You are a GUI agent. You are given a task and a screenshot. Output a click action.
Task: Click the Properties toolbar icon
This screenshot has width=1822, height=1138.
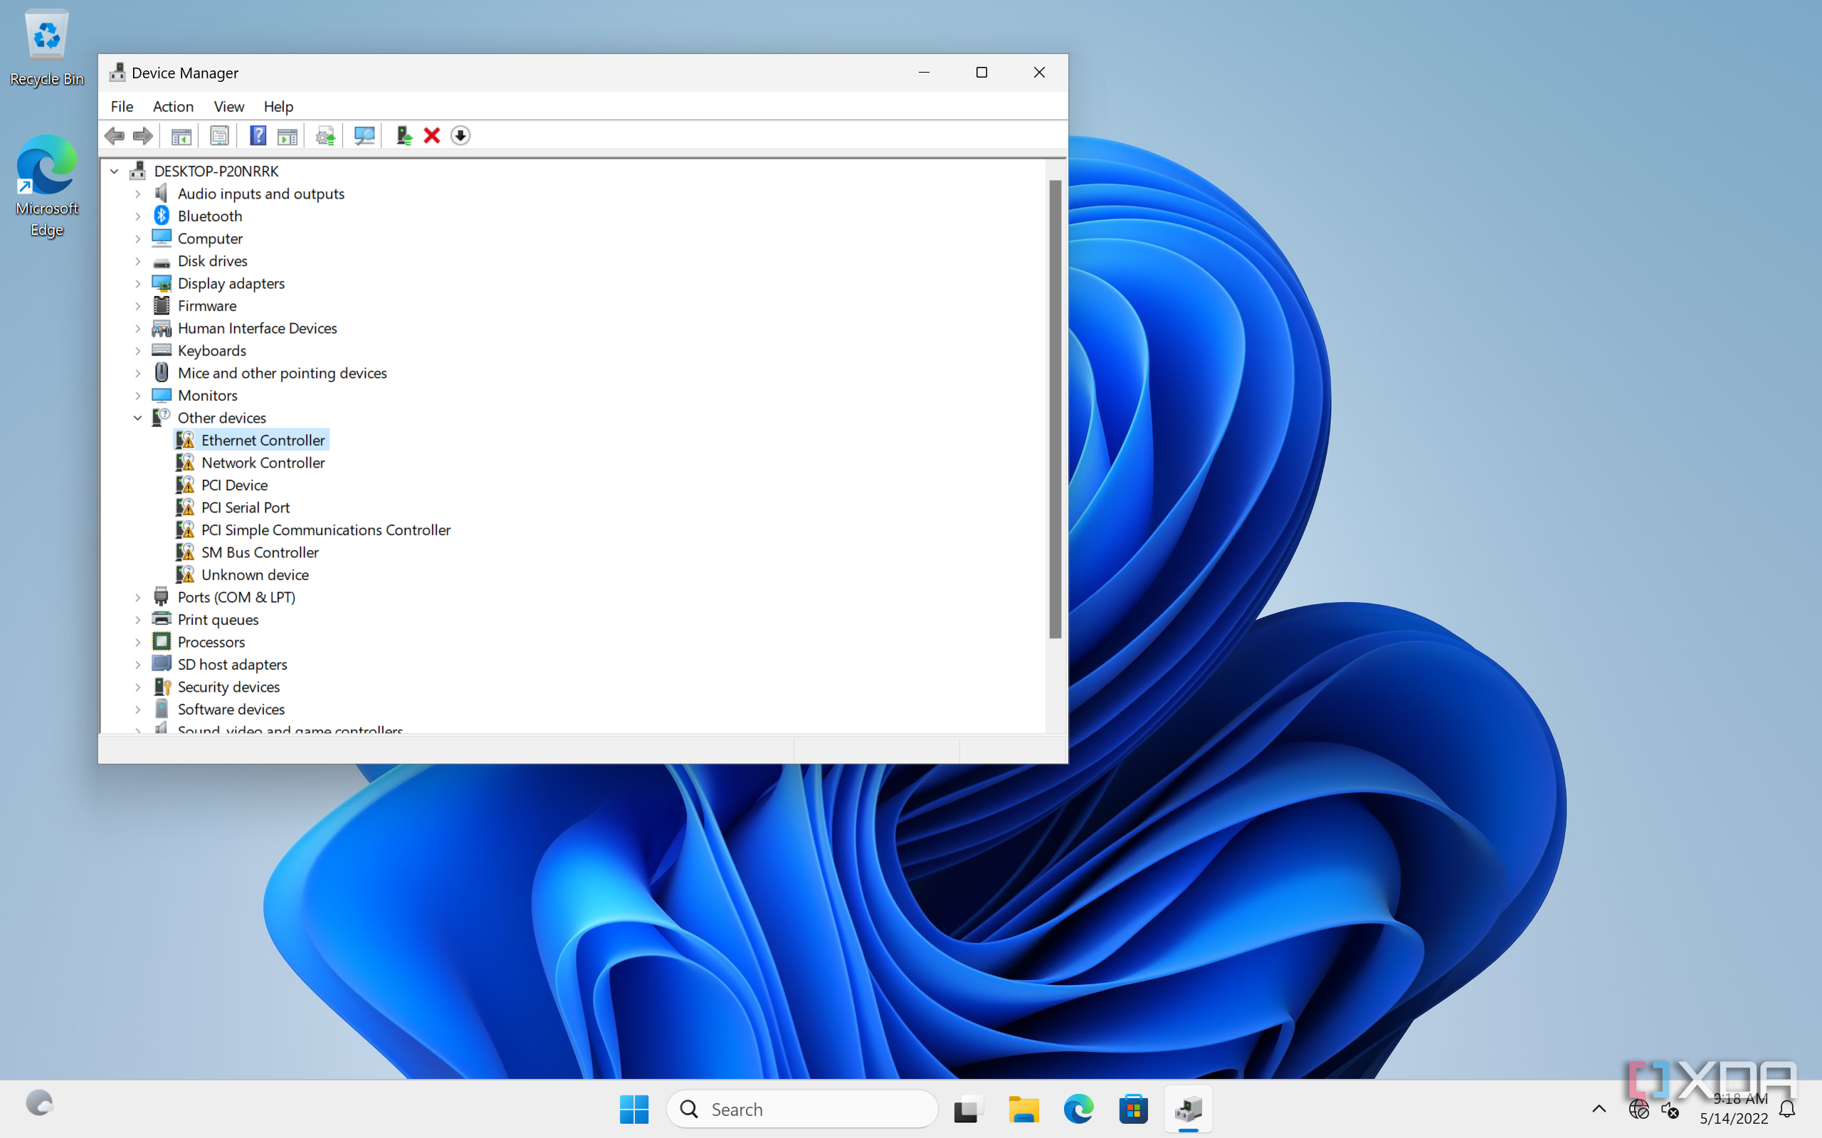click(219, 135)
